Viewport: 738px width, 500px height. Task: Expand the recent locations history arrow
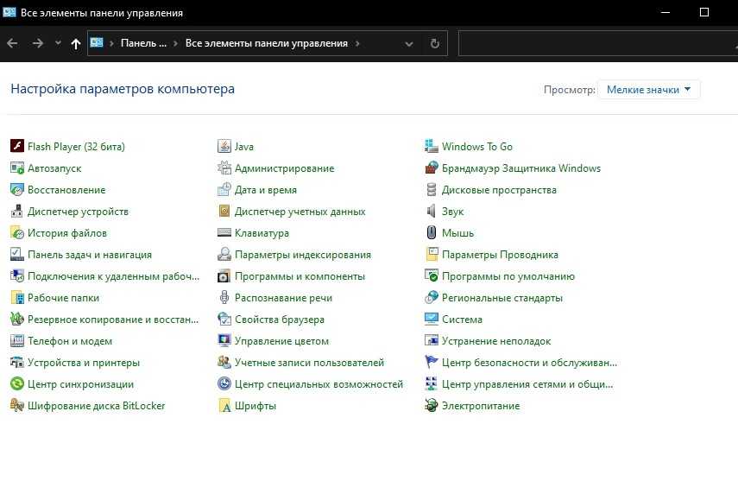click(58, 43)
